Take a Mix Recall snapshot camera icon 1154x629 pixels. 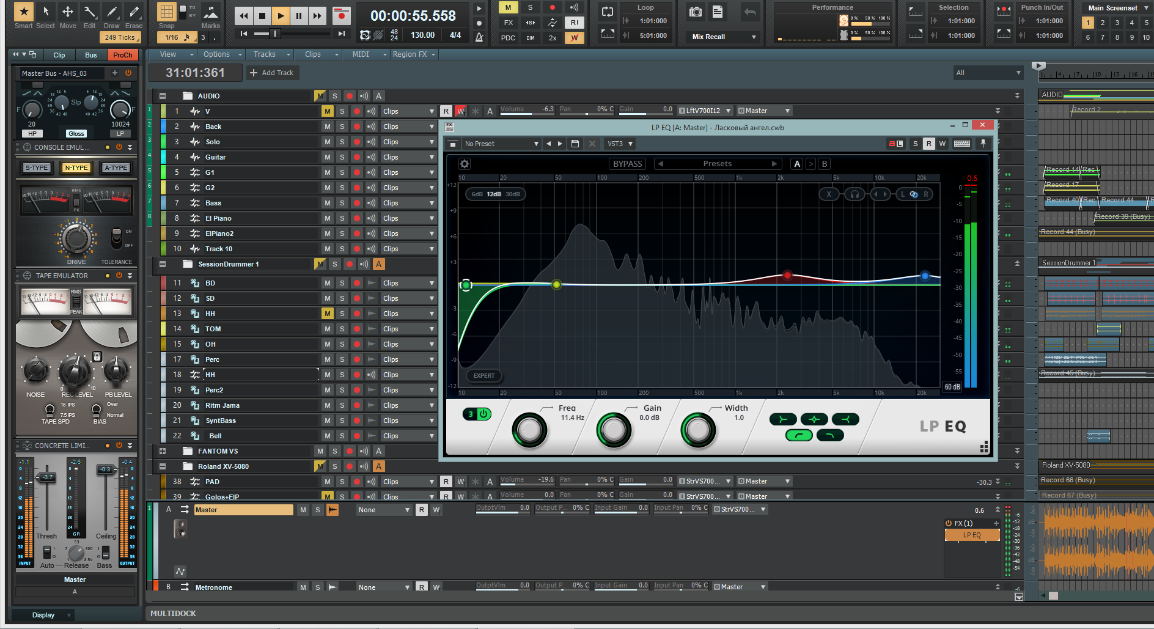coord(695,12)
